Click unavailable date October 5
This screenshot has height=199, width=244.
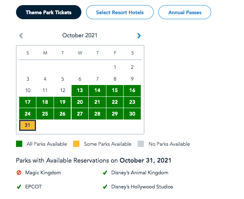point(63,79)
